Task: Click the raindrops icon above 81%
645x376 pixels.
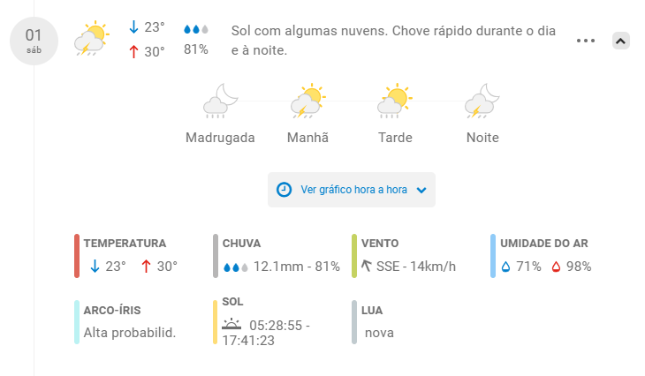Action: [196, 30]
